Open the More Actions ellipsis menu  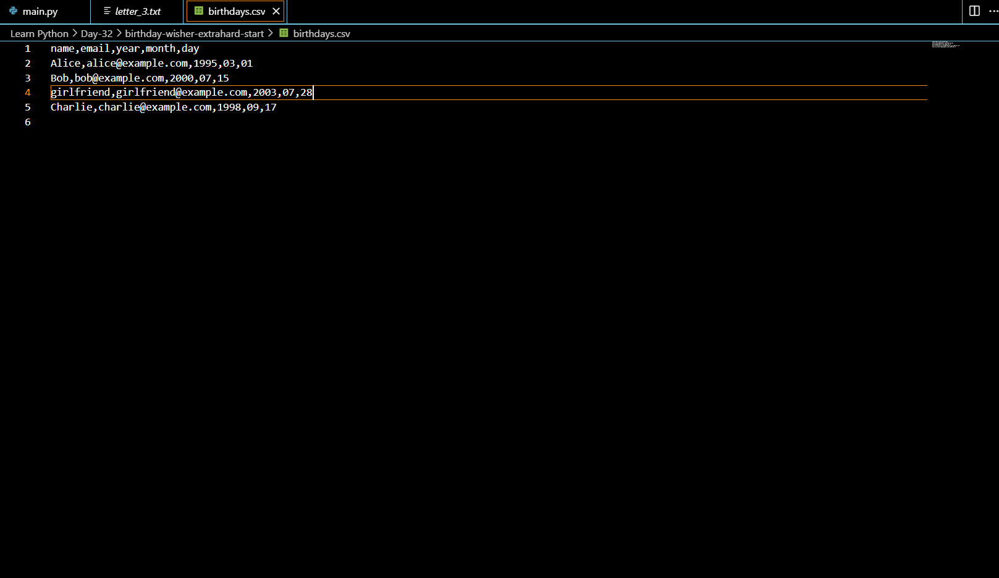[x=992, y=10]
